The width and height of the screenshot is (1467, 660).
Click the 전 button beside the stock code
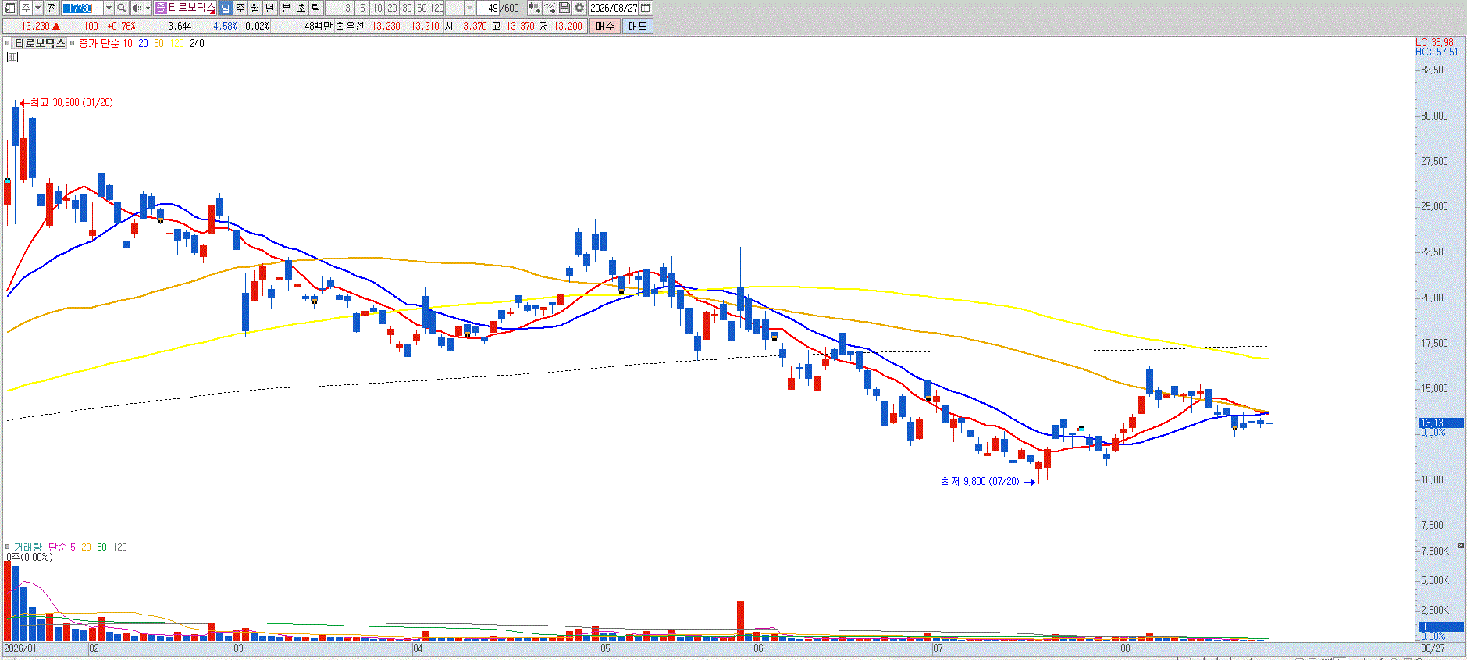[52, 8]
